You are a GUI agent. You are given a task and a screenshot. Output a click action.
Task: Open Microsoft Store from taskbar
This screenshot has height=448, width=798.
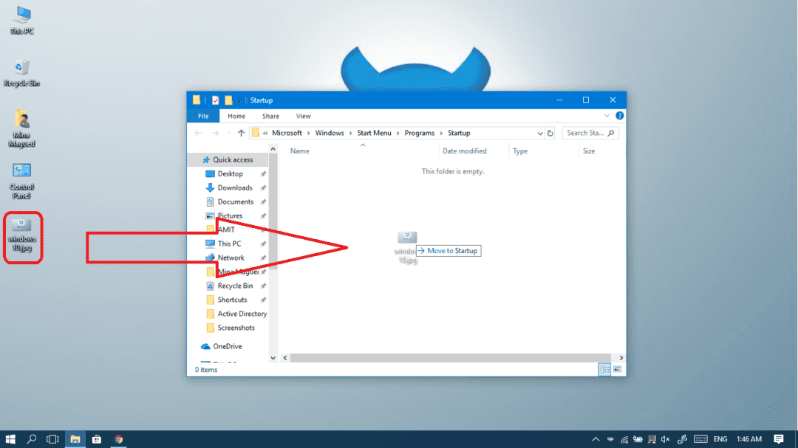click(x=97, y=439)
